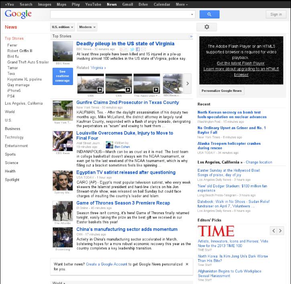Share the Virginia pileup story on Twitter
Viewport: 291px width, 284px height.
click(132, 49)
